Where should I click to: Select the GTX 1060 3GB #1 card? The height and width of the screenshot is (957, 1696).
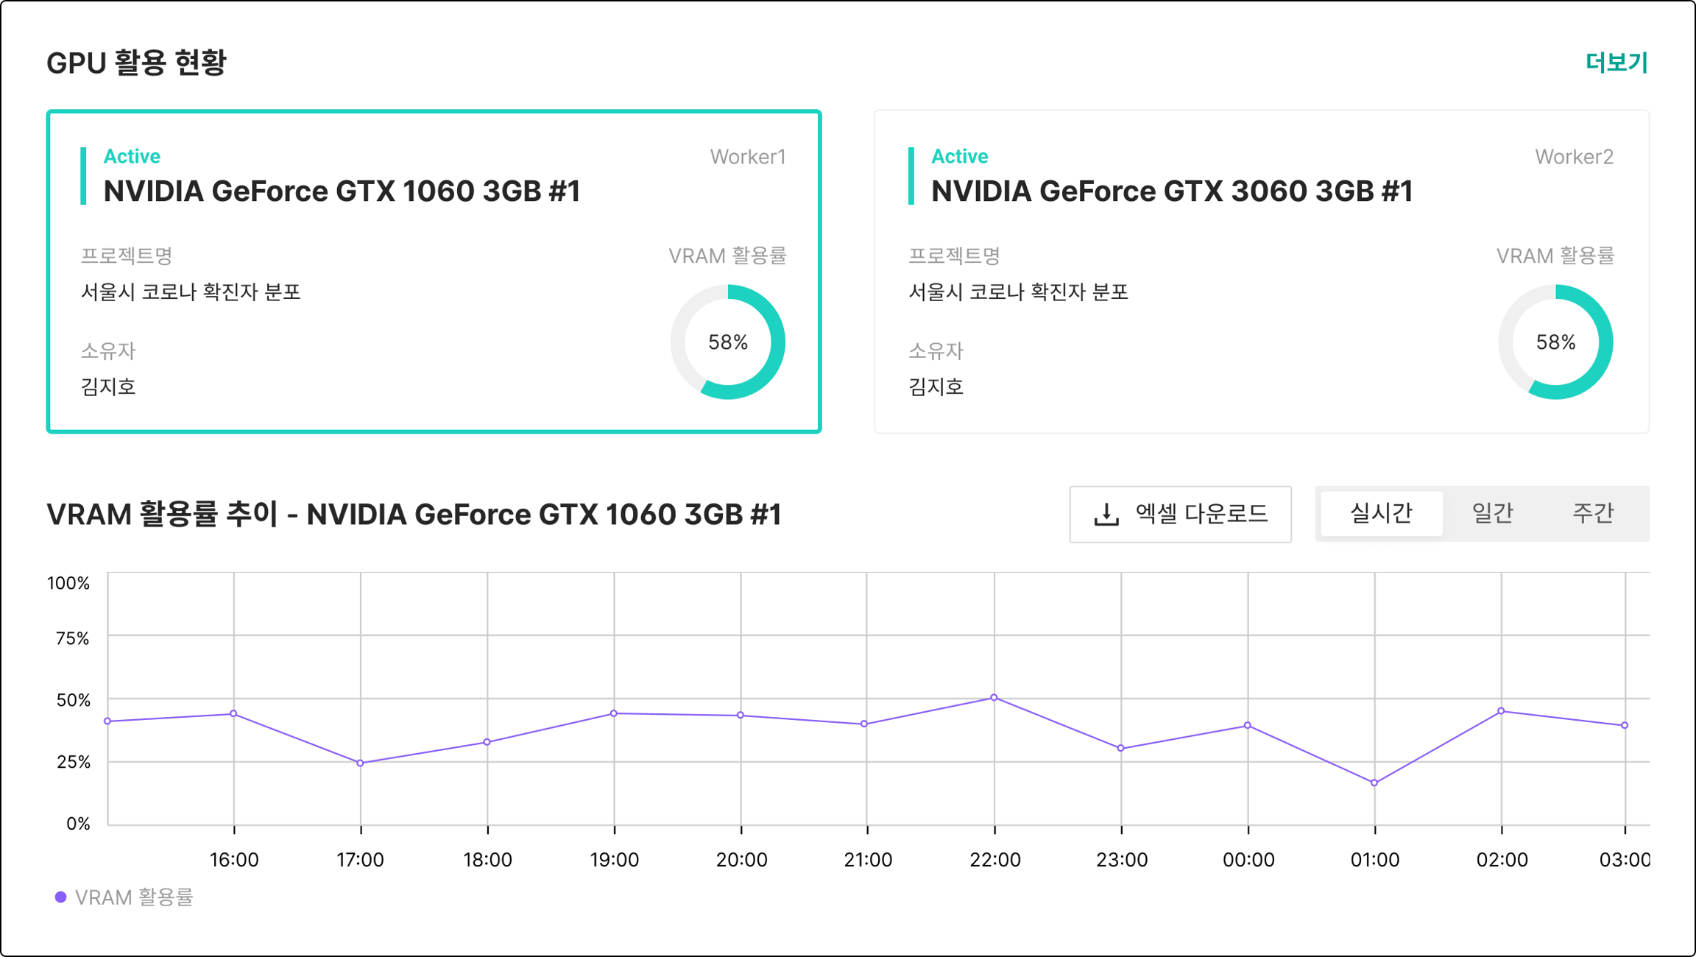pos(434,271)
